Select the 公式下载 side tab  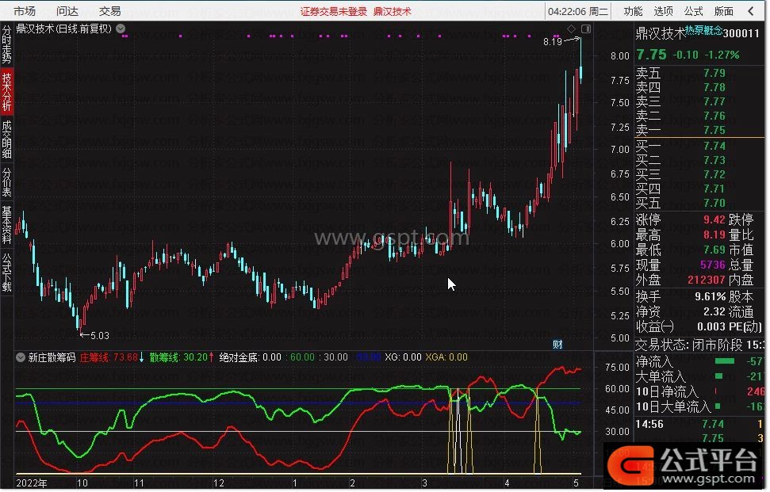(x=7, y=273)
